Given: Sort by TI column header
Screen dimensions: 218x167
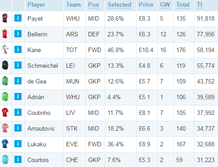Looking at the screenshot, I should (200, 5).
